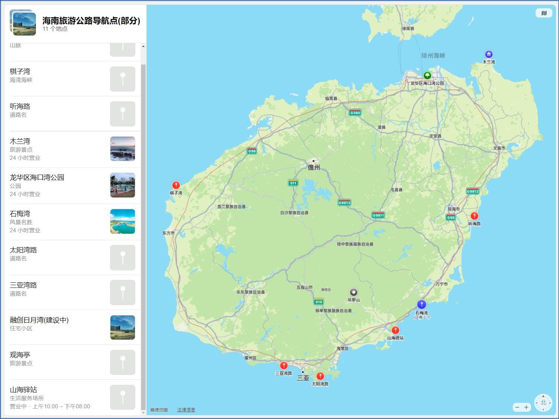Click the pin placeholder in the 听海路 row
559x419 pixels.
click(122, 114)
